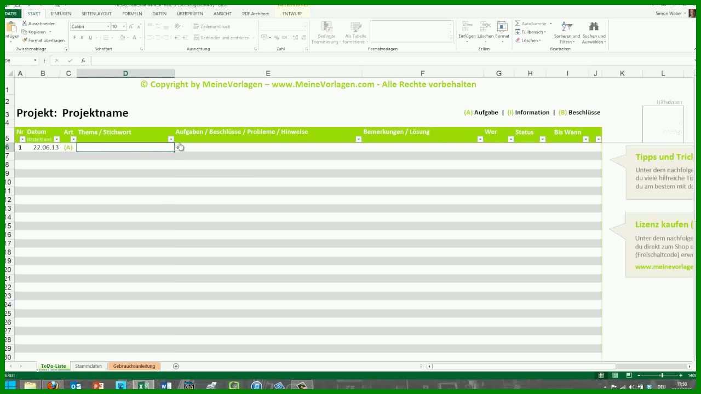
Task: Switch to the PDF Architect tab
Action: point(256,14)
